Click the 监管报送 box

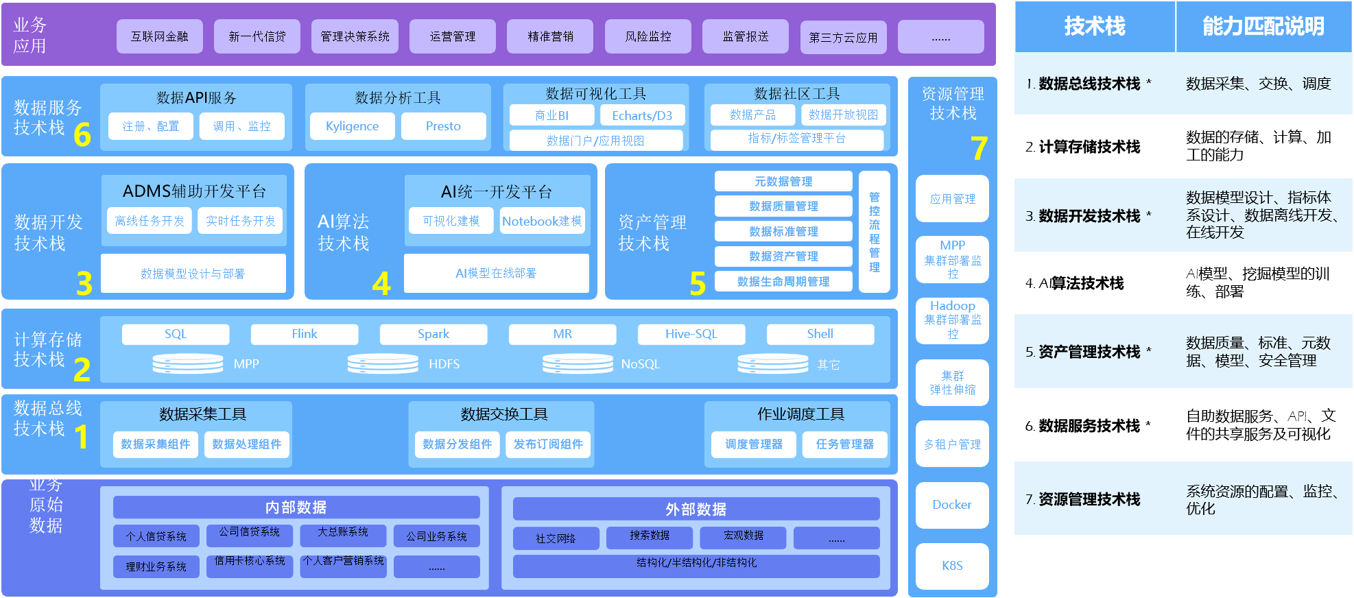(746, 36)
